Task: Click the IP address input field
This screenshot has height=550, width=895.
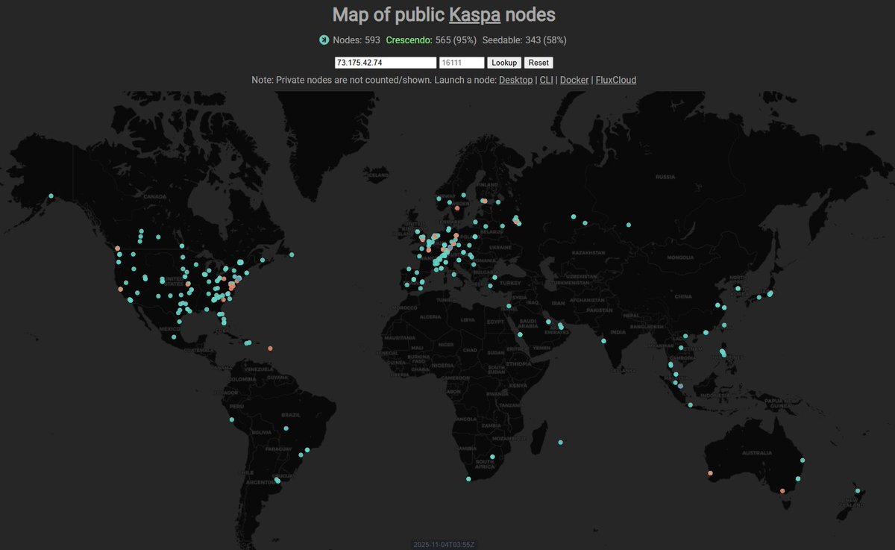Action: (x=386, y=63)
